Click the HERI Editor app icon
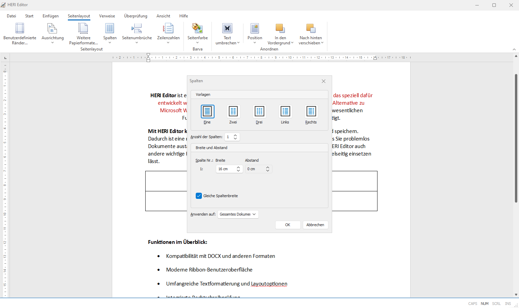519x308 pixels. [3, 5]
